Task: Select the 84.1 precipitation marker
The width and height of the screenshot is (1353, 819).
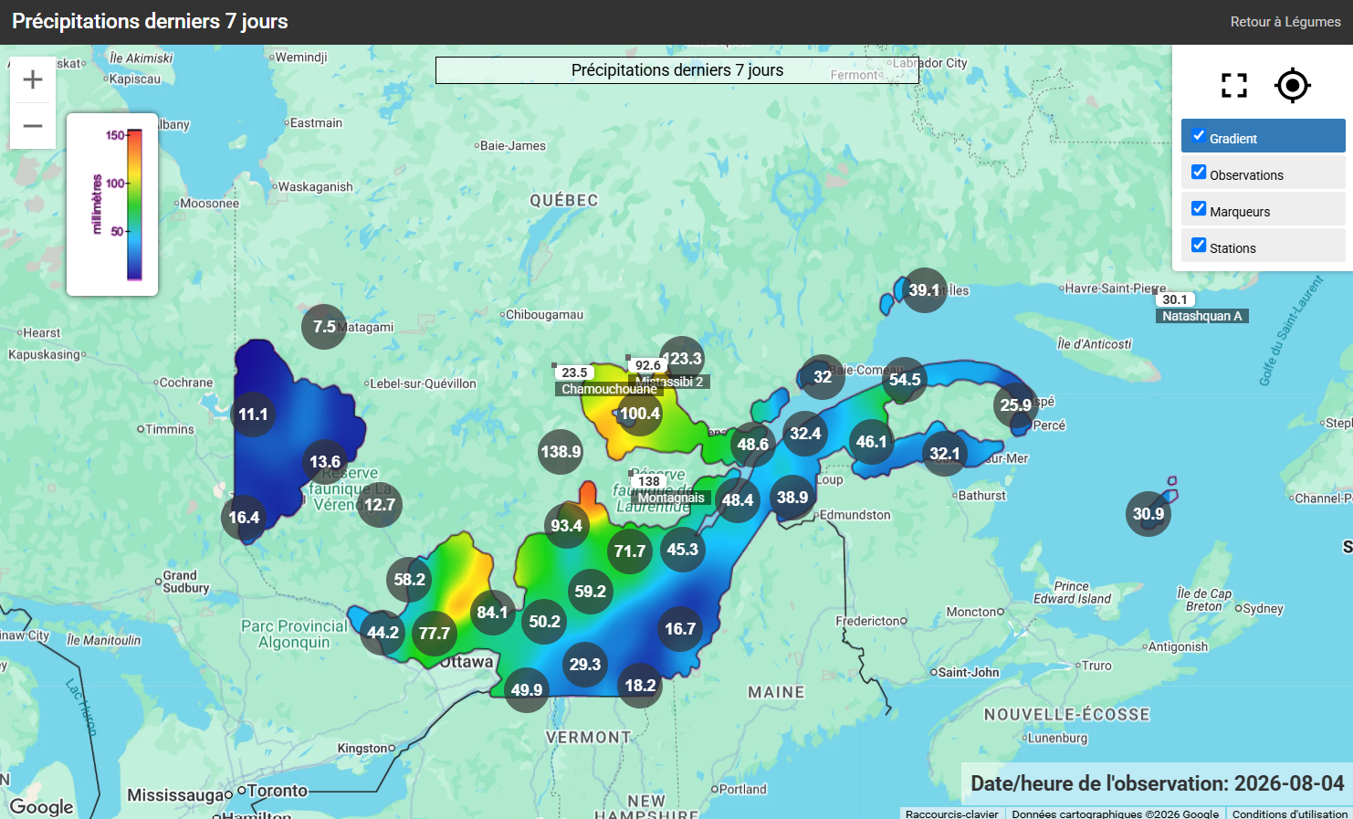Action: point(493,613)
